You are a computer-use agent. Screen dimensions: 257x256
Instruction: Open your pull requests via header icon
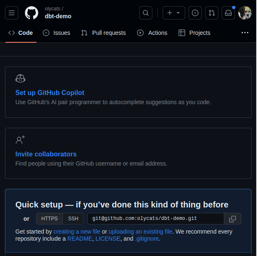[212, 13]
